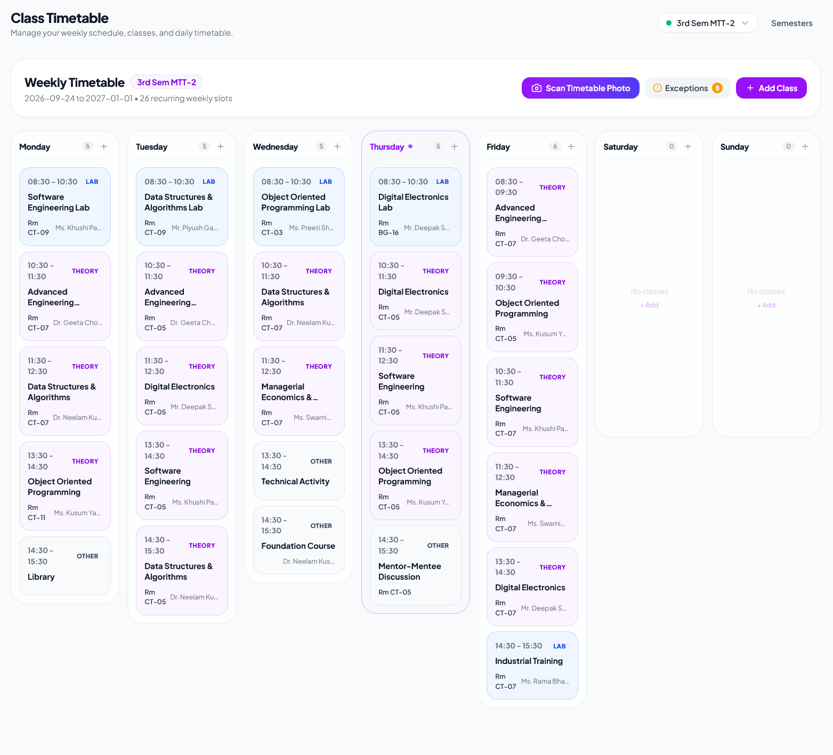Go to the Semesters page
Image resolution: width=833 pixels, height=755 pixels.
pos(791,23)
